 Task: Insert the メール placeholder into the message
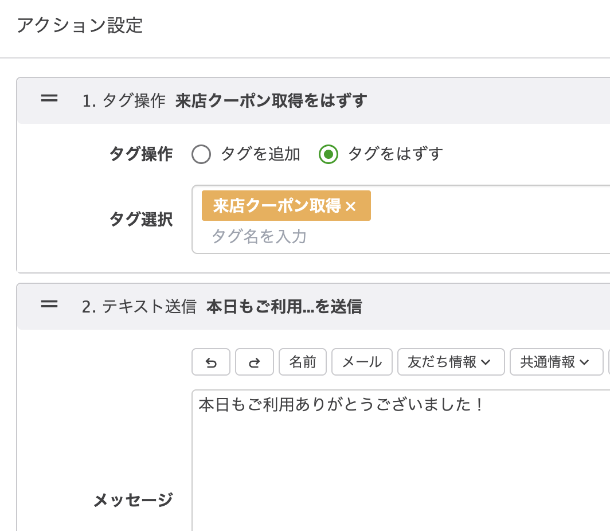pos(362,362)
